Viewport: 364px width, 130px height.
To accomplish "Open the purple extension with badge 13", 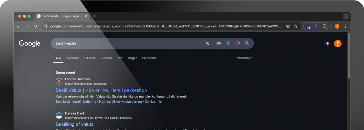I will (x=308, y=27).
